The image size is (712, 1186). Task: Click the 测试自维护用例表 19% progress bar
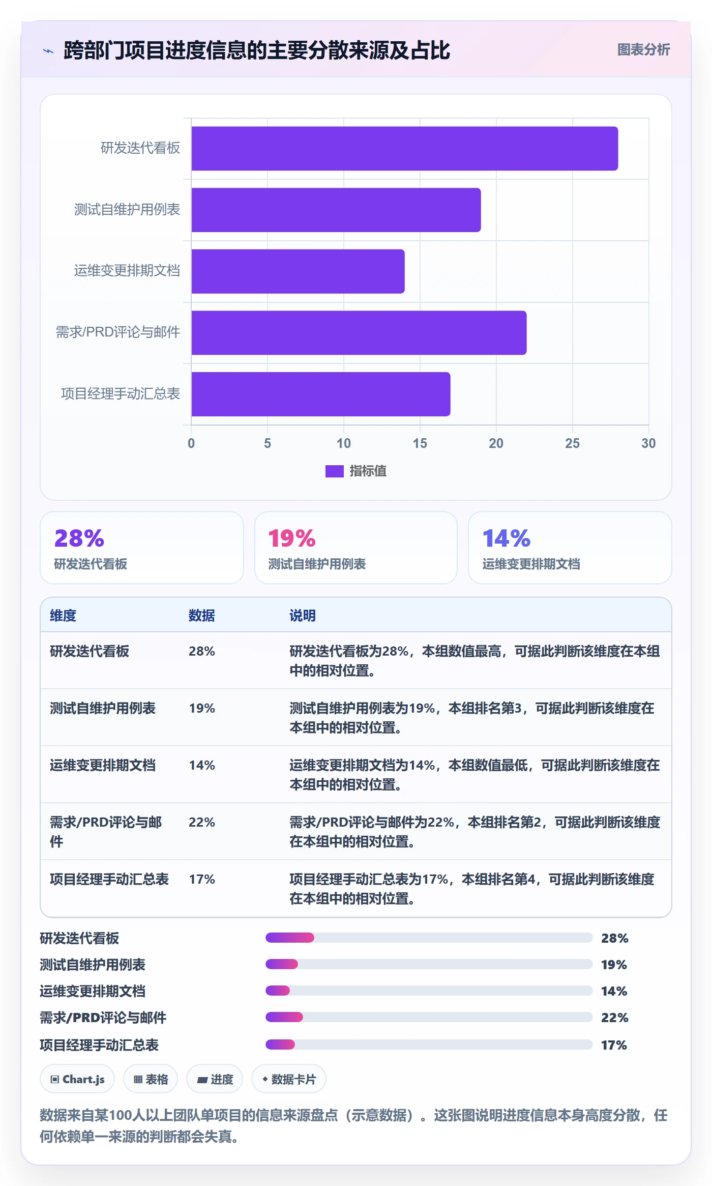(x=429, y=964)
